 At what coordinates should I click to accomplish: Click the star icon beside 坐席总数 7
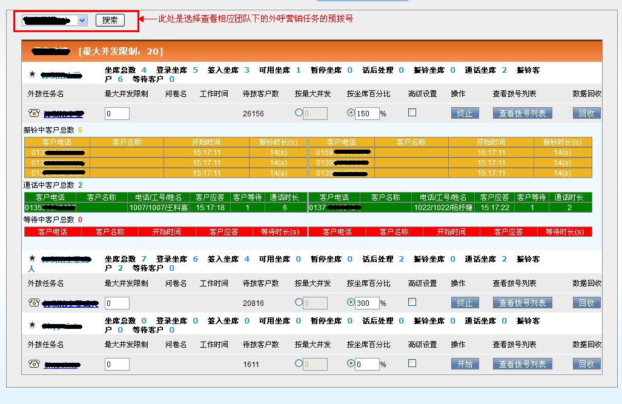click(32, 258)
